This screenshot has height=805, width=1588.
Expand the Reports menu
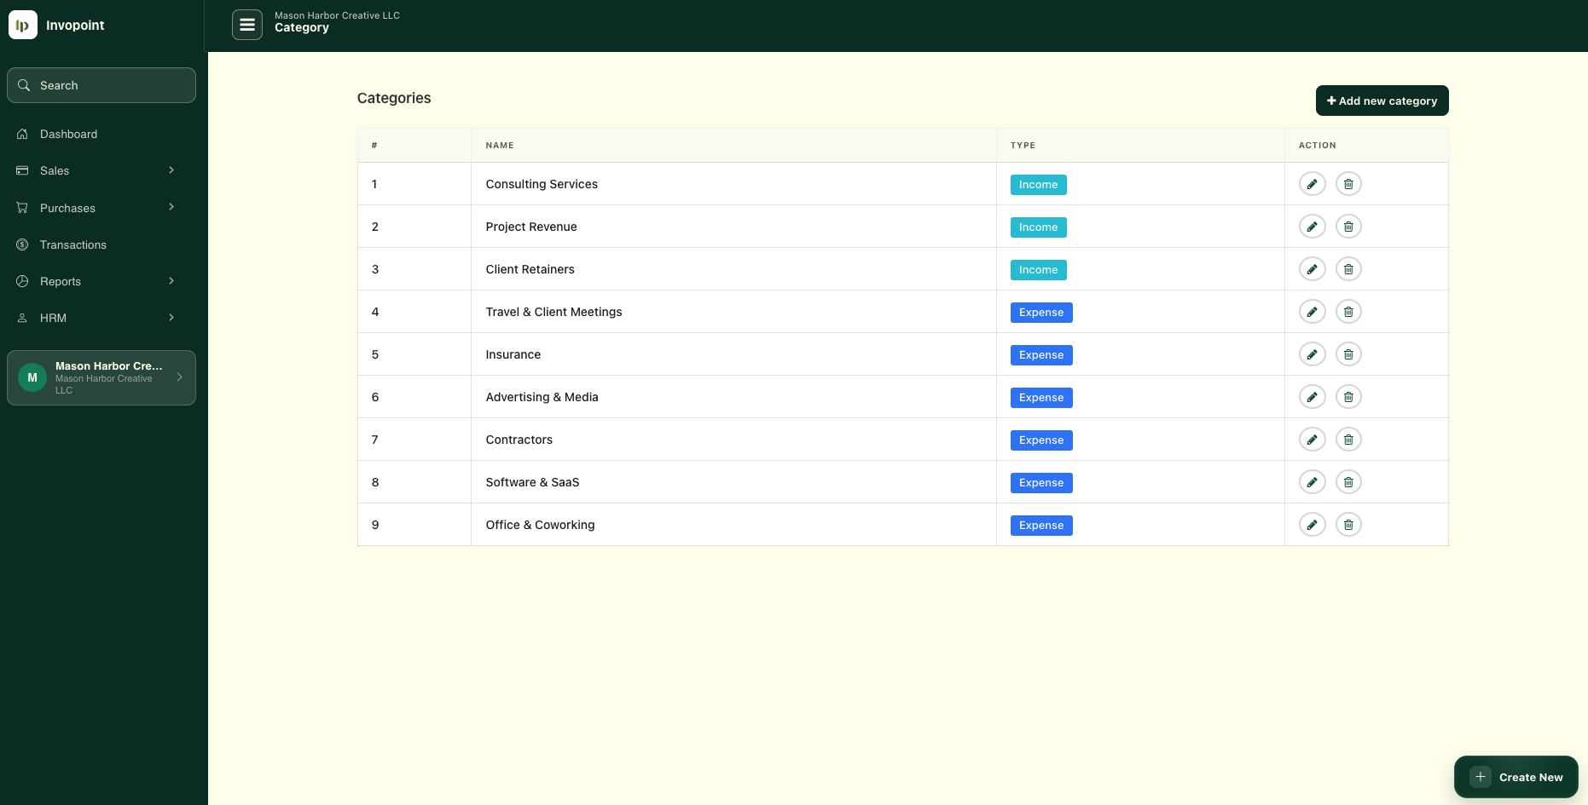[x=101, y=281]
